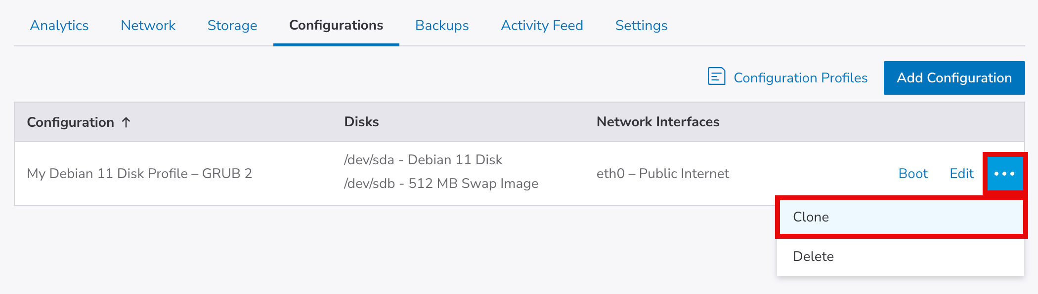Image resolution: width=1038 pixels, height=294 pixels.
Task: View the Backups tab
Action: coord(442,26)
